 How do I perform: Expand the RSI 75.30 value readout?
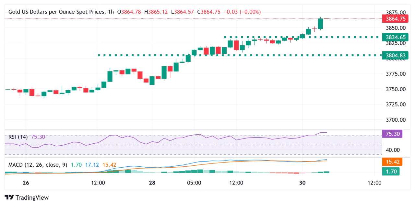38,136
